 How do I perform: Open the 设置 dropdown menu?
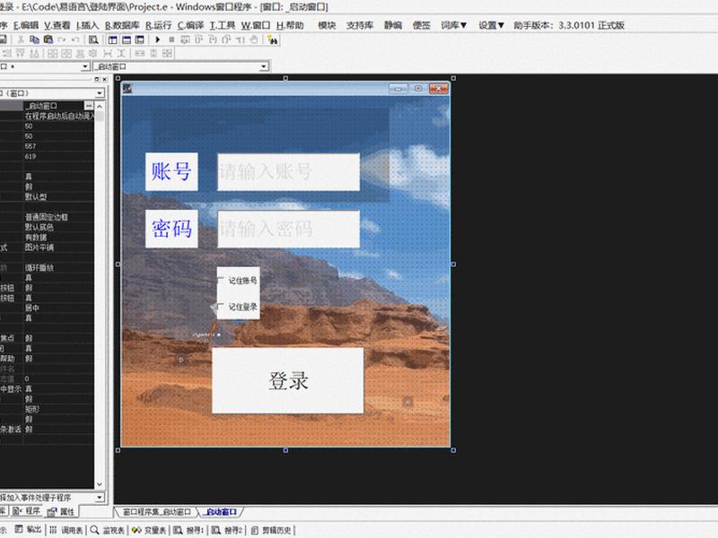tap(491, 25)
